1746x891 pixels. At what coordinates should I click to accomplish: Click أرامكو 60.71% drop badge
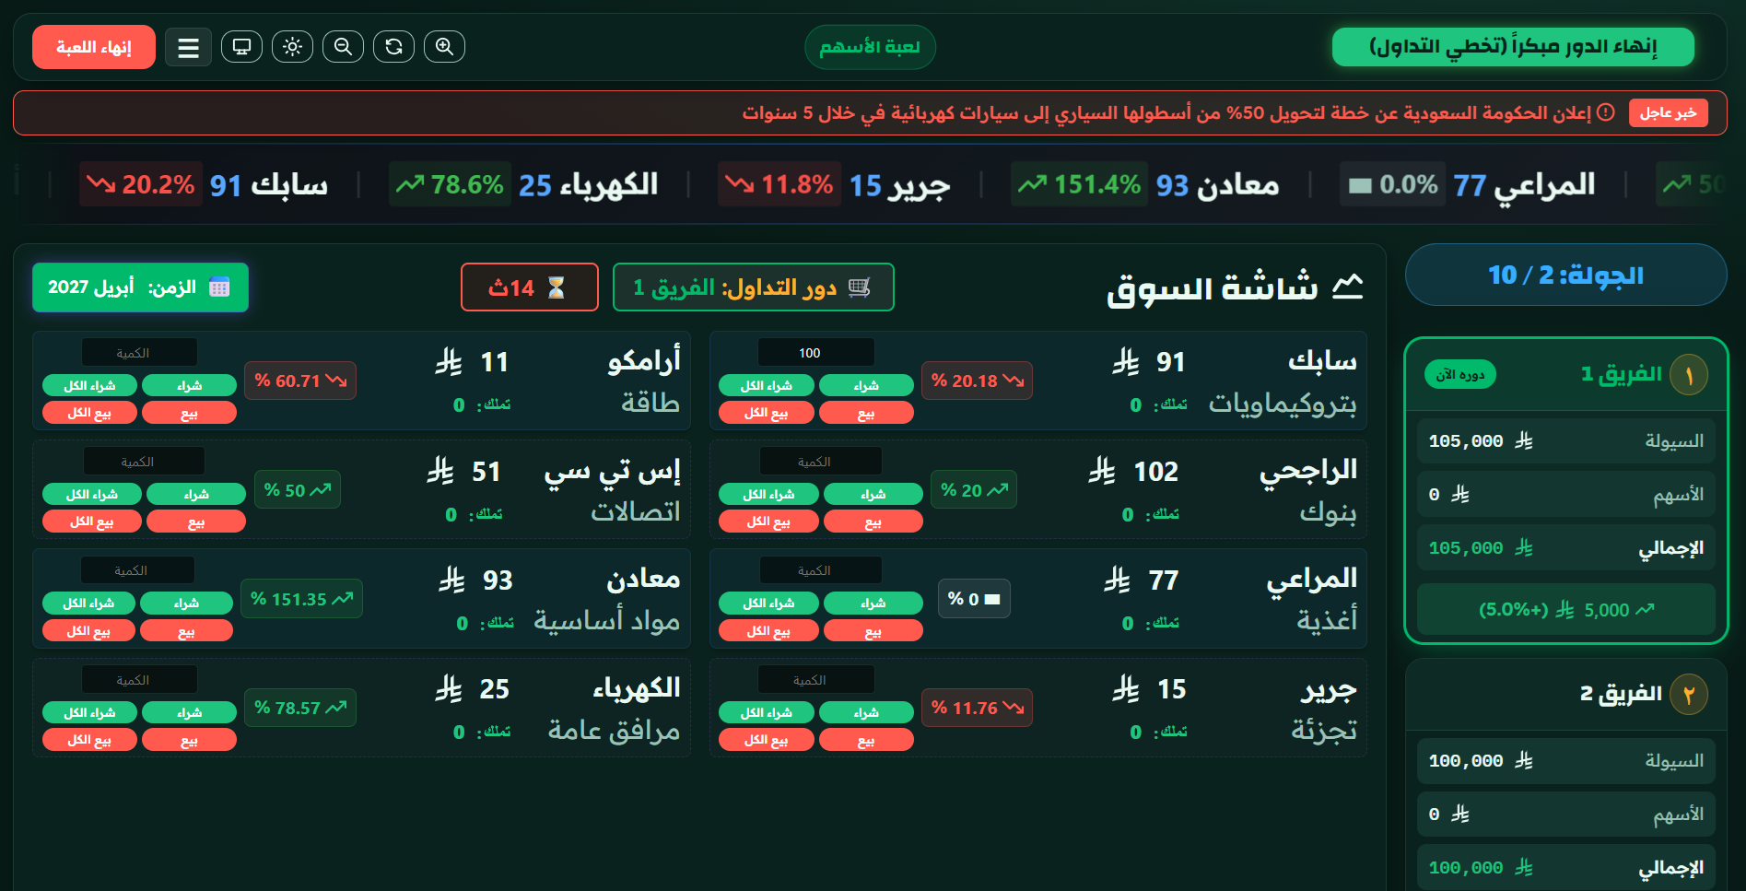300,381
